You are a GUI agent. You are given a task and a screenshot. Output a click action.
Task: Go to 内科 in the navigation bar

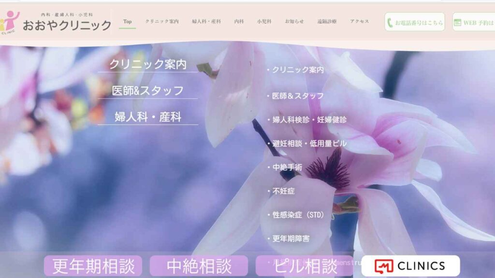coord(239,22)
